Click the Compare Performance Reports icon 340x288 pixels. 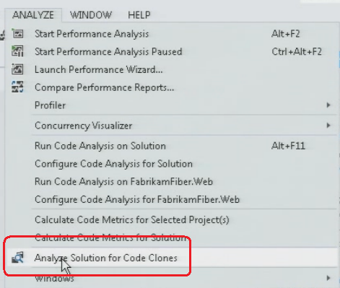tap(17, 87)
